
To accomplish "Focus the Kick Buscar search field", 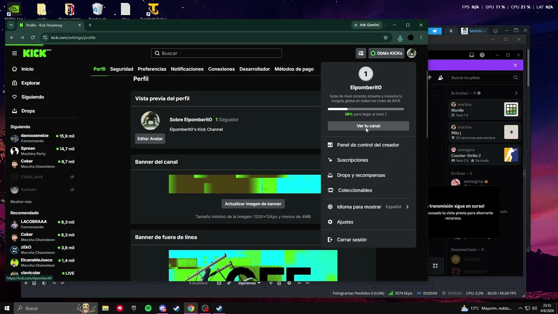I will click(x=216, y=53).
